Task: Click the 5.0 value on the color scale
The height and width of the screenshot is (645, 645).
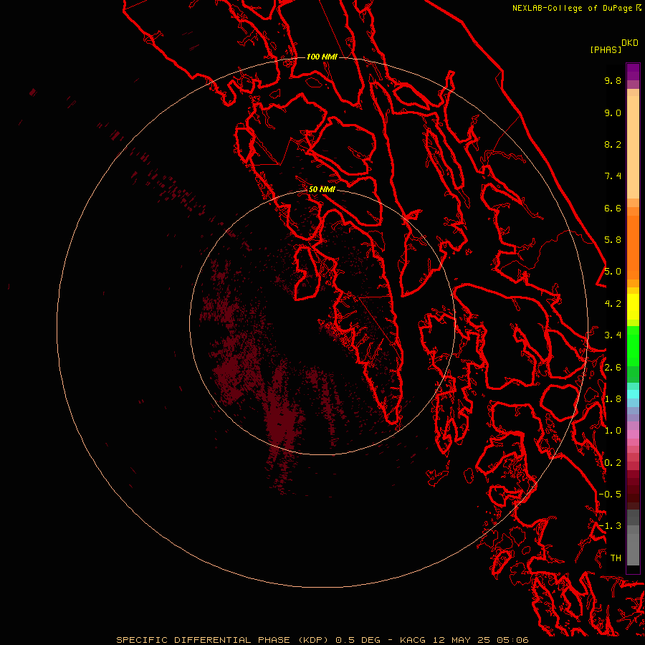Action: point(613,272)
